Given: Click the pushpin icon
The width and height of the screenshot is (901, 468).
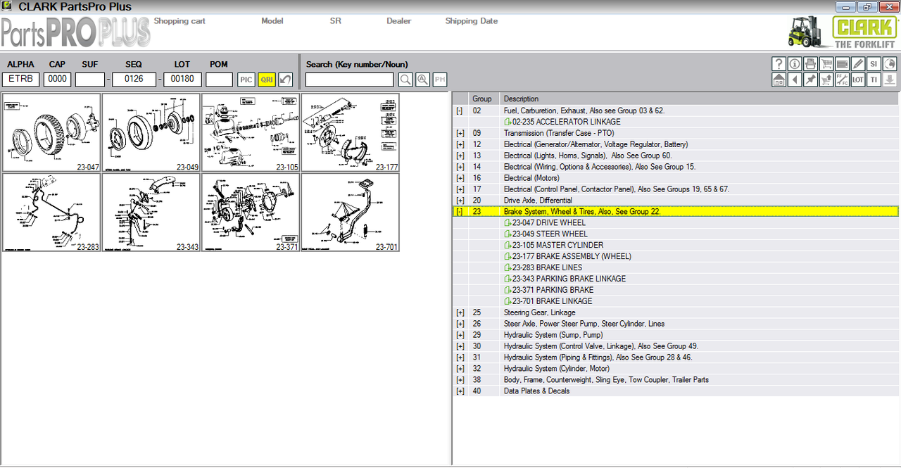Looking at the screenshot, I should click(x=810, y=80).
